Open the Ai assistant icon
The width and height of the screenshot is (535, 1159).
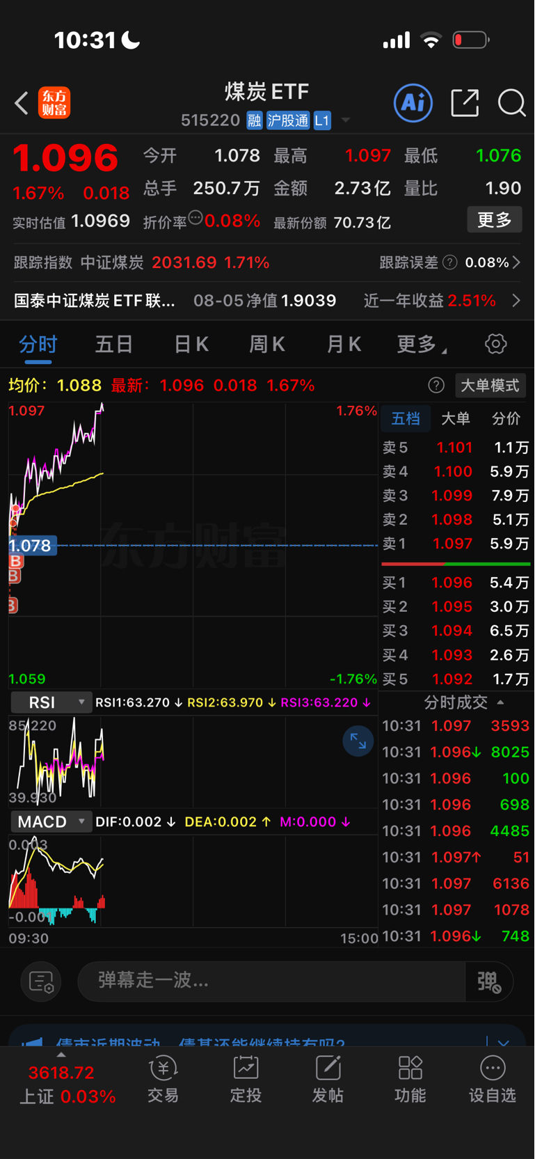pyautogui.click(x=413, y=103)
